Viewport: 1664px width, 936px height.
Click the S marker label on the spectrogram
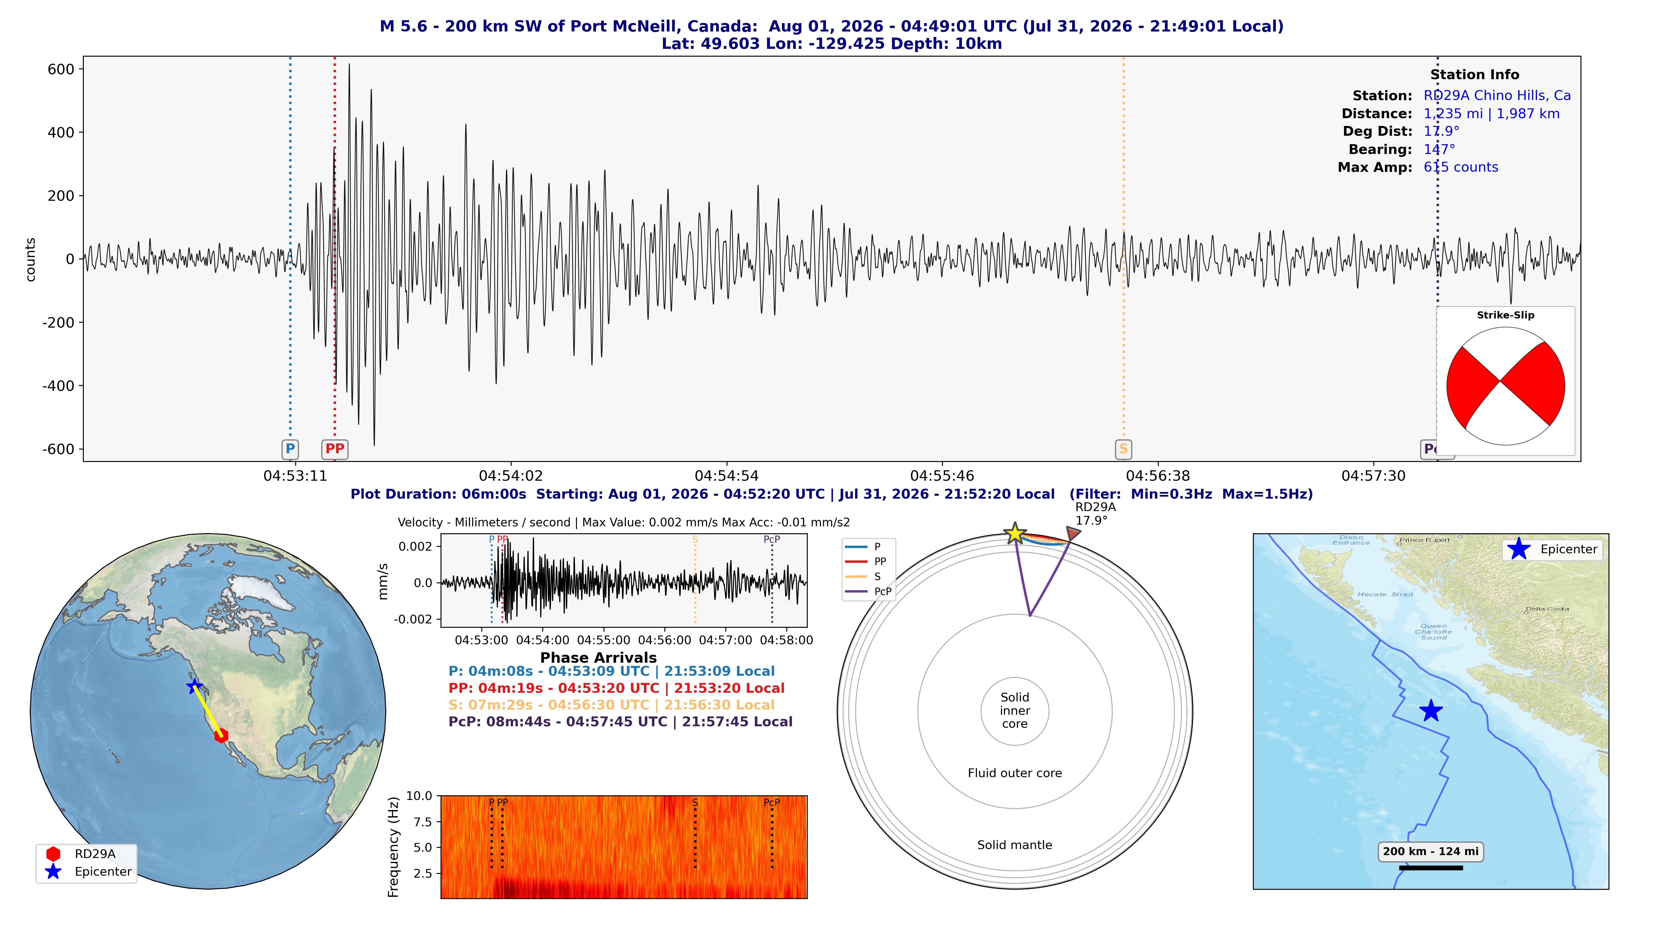(695, 803)
